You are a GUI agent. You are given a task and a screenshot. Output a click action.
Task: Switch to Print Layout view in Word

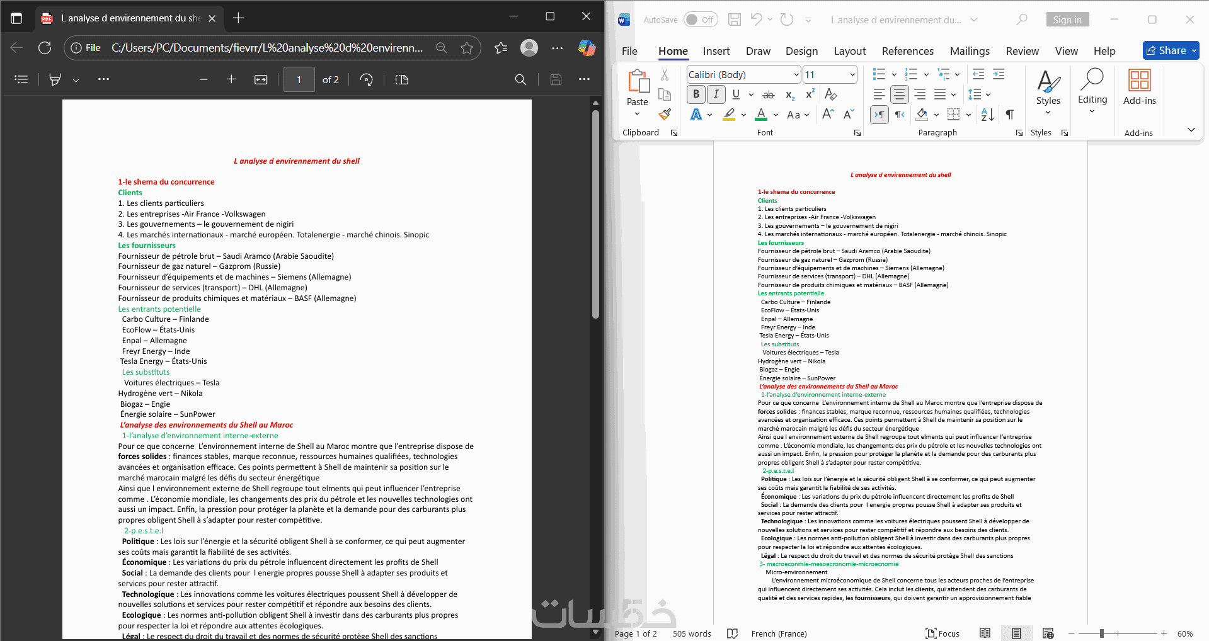[x=1016, y=633]
